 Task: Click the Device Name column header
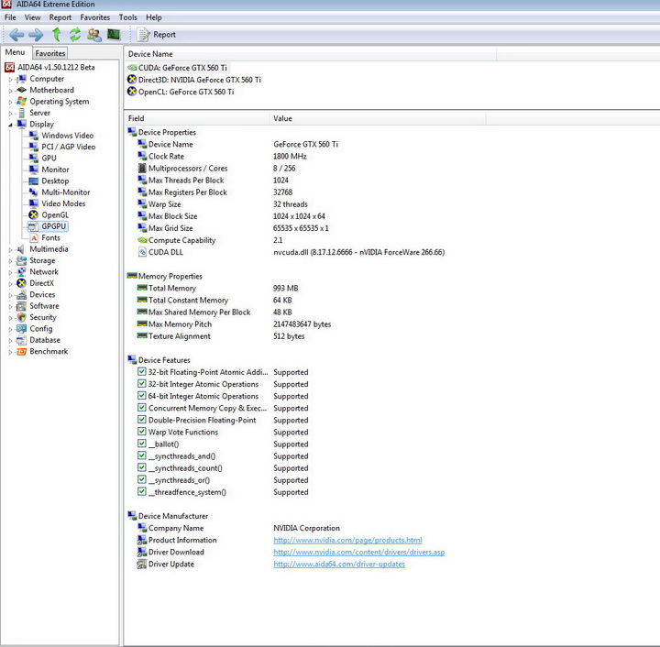(x=310, y=54)
